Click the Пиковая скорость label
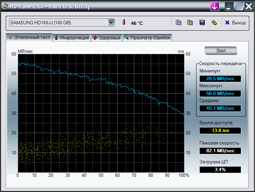Screen dimensions: 255x192 (x=219, y=143)
